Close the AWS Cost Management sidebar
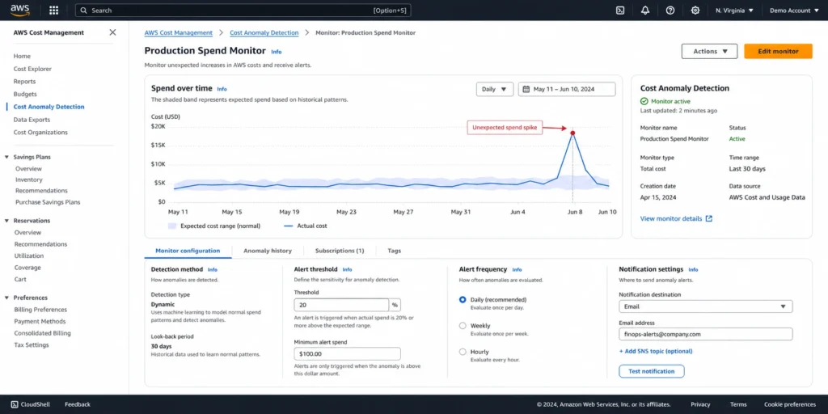The height and width of the screenshot is (414, 828). (112, 32)
